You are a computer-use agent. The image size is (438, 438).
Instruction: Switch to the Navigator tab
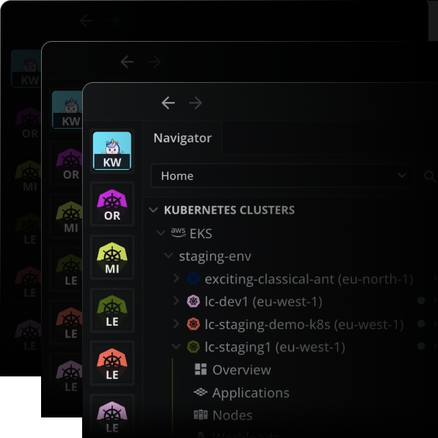point(183,138)
